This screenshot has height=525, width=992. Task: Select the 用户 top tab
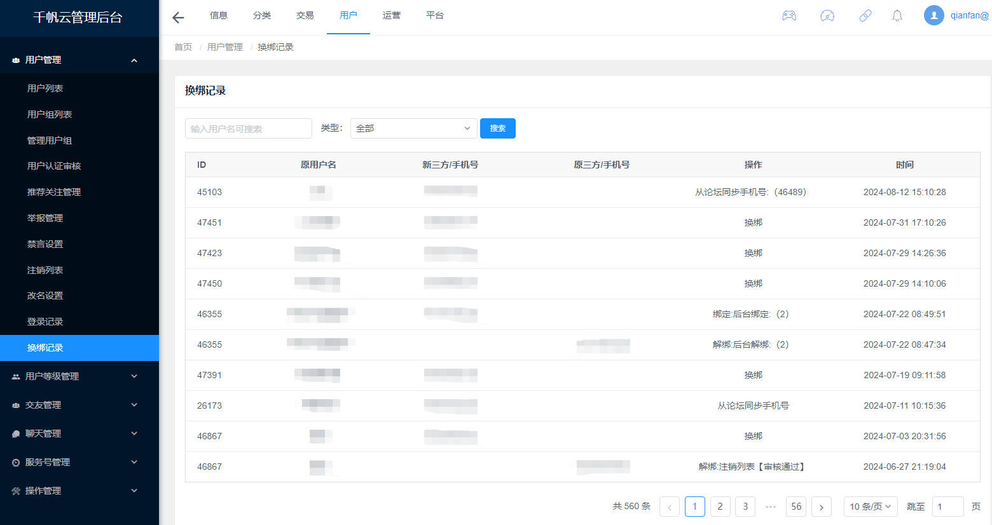tap(348, 15)
